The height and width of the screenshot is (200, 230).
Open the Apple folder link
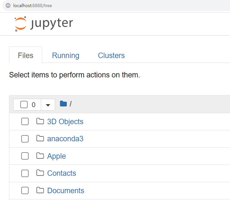pyautogui.click(x=56, y=156)
